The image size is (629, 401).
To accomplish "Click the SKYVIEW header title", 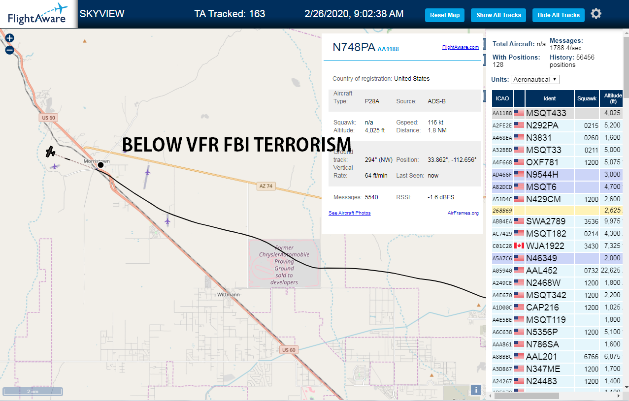I will tap(102, 14).
